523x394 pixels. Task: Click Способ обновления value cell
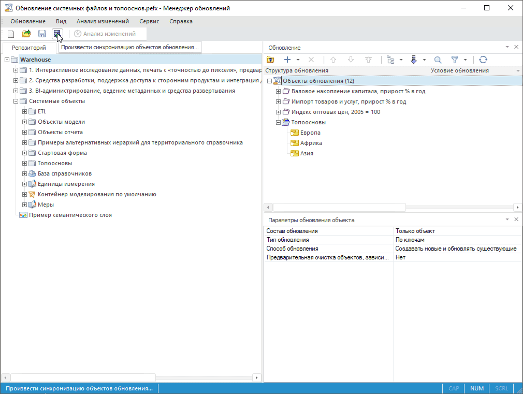click(x=457, y=249)
